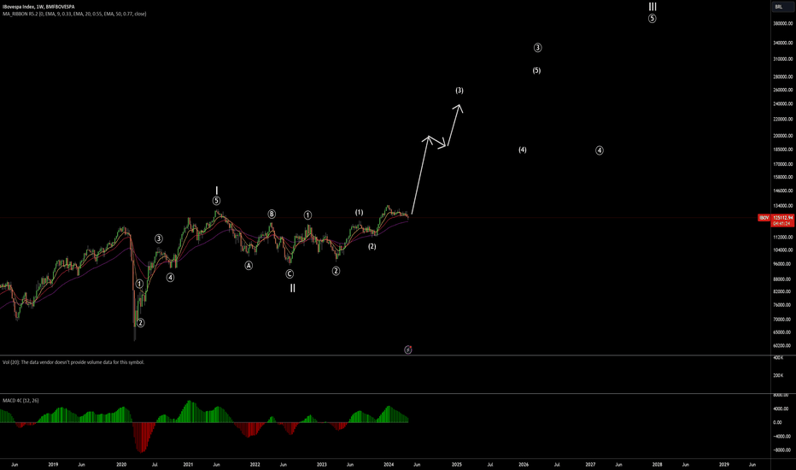The width and height of the screenshot is (796, 470).
Task: Select the circled 2 label at the 2023 low
Action: (x=336, y=271)
